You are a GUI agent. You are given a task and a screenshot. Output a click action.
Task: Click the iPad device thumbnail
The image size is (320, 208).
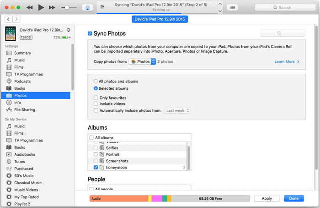pyautogui.click(x=10, y=33)
